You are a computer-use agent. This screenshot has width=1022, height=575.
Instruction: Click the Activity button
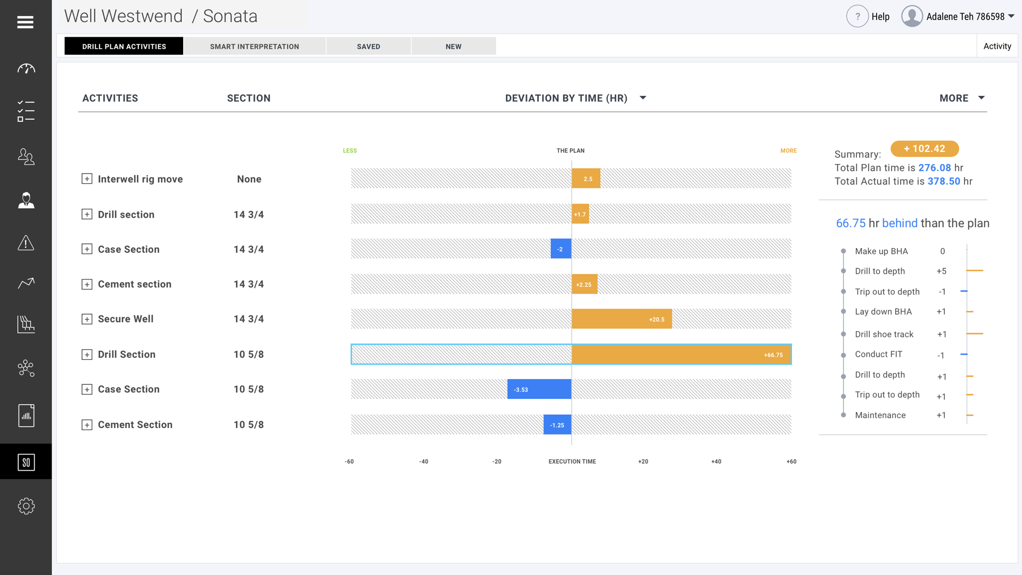click(997, 46)
